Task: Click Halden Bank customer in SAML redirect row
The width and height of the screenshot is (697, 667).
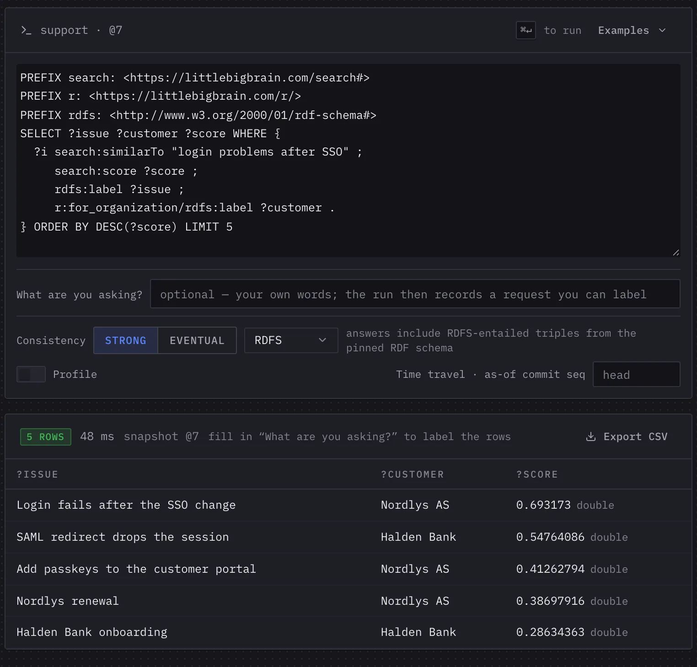Action: click(x=418, y=537)
